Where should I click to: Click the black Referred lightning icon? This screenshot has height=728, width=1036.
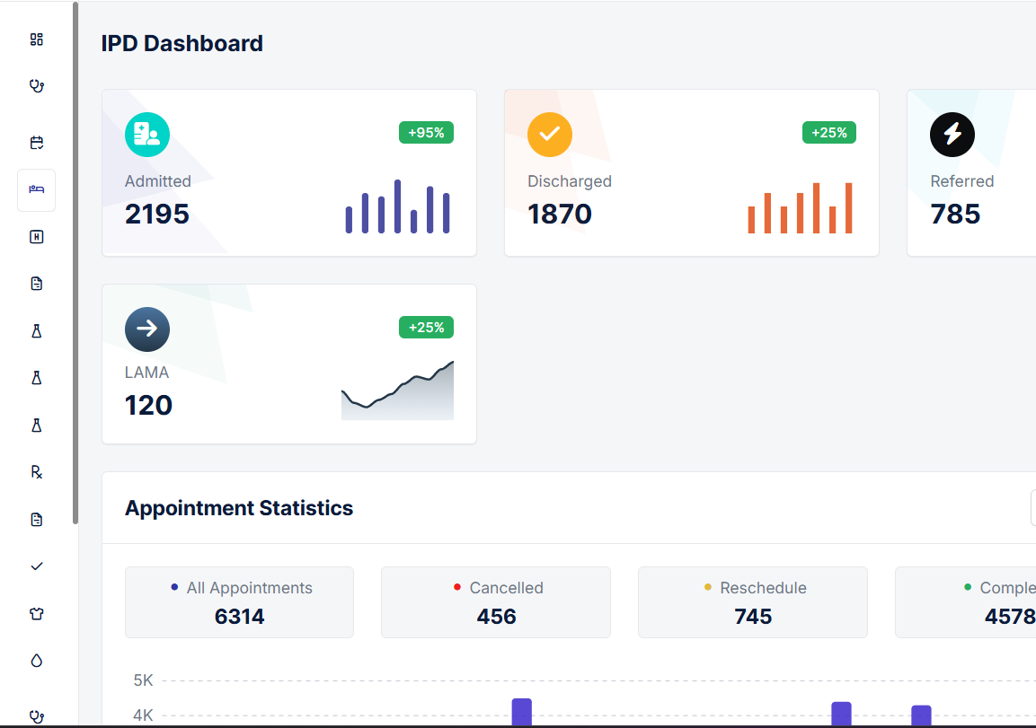[952, 135]
